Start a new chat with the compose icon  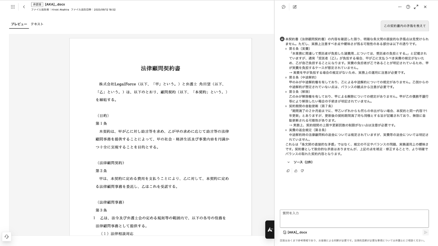pyautogui.click(x=295, y=7)
